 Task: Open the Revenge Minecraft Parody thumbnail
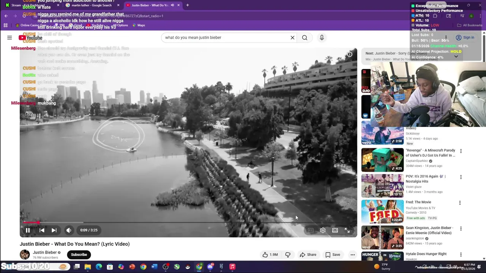[x=382, y=160]
